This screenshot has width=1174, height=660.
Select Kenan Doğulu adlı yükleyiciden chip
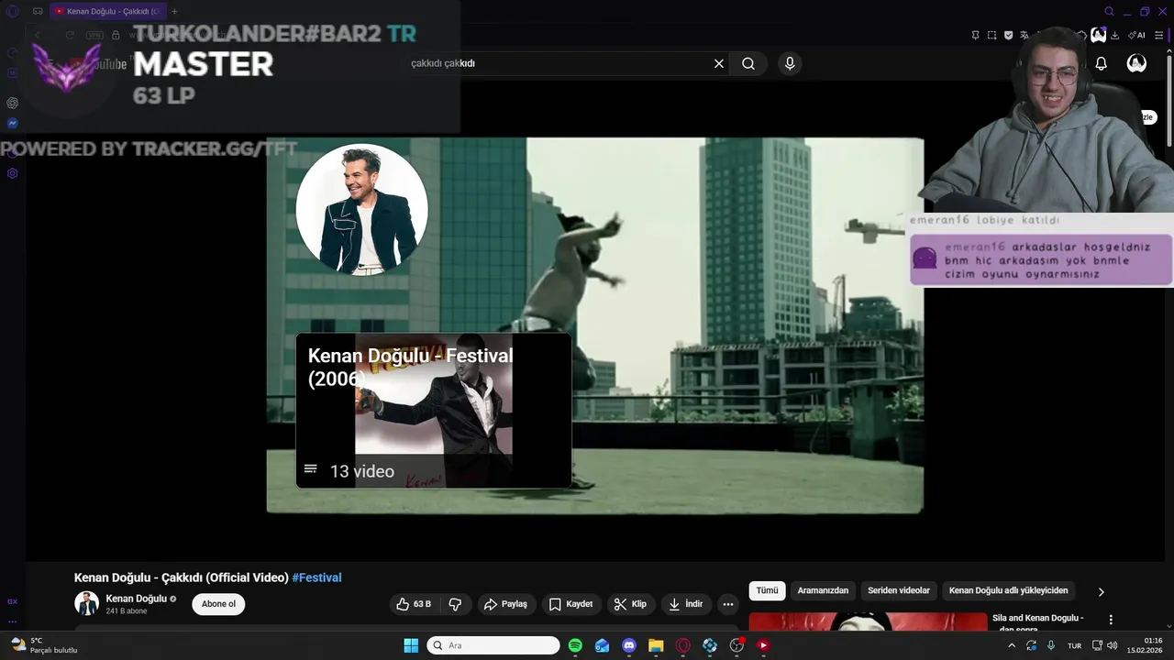pyautogui.click(x=1009, y=591)
